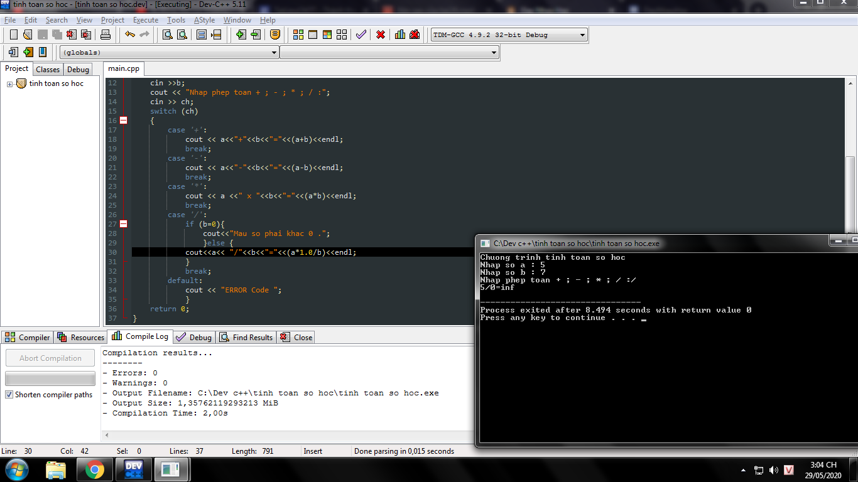This screenshot has width=858, height=482.
Task: Click the New file toolbar icon
Action: pyautogui.click(x=13, y=35)
